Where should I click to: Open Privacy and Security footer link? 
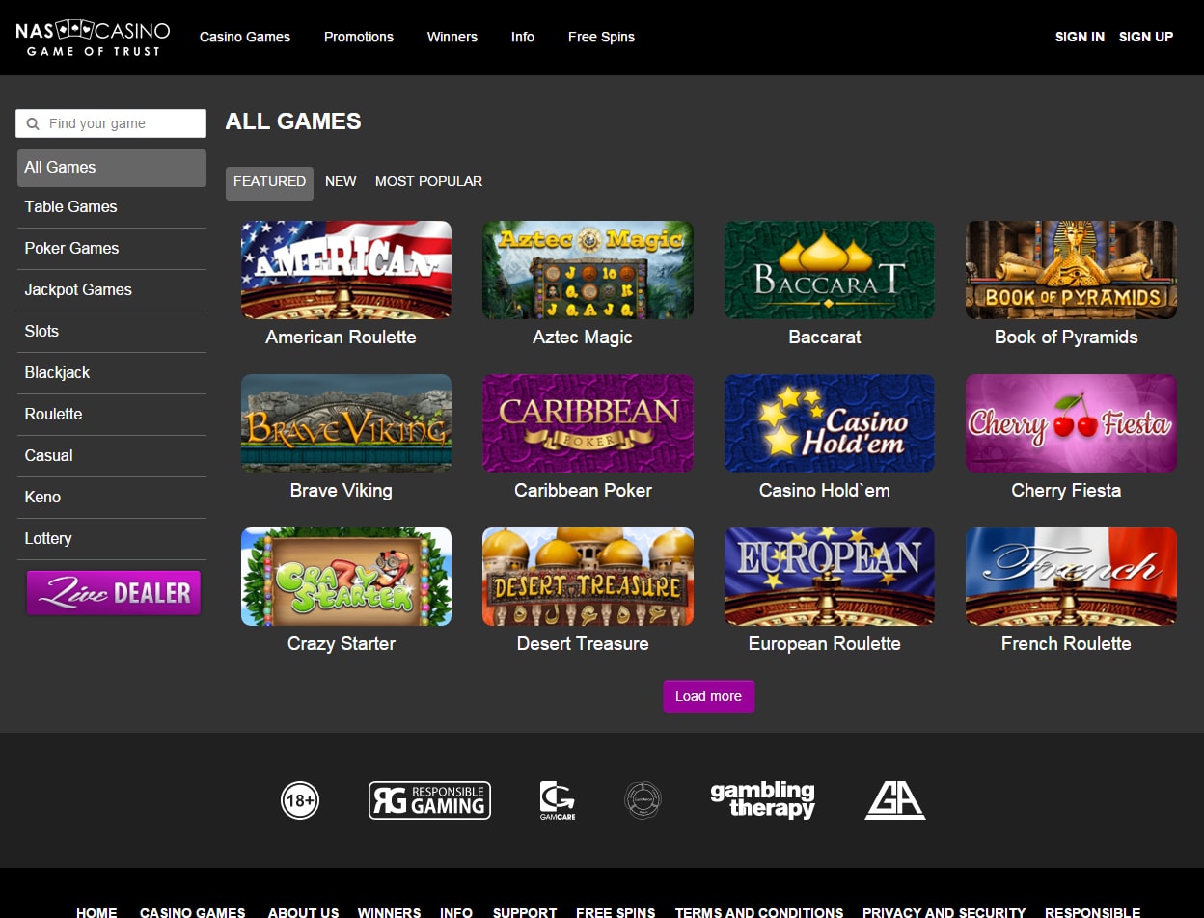[944, 912]
